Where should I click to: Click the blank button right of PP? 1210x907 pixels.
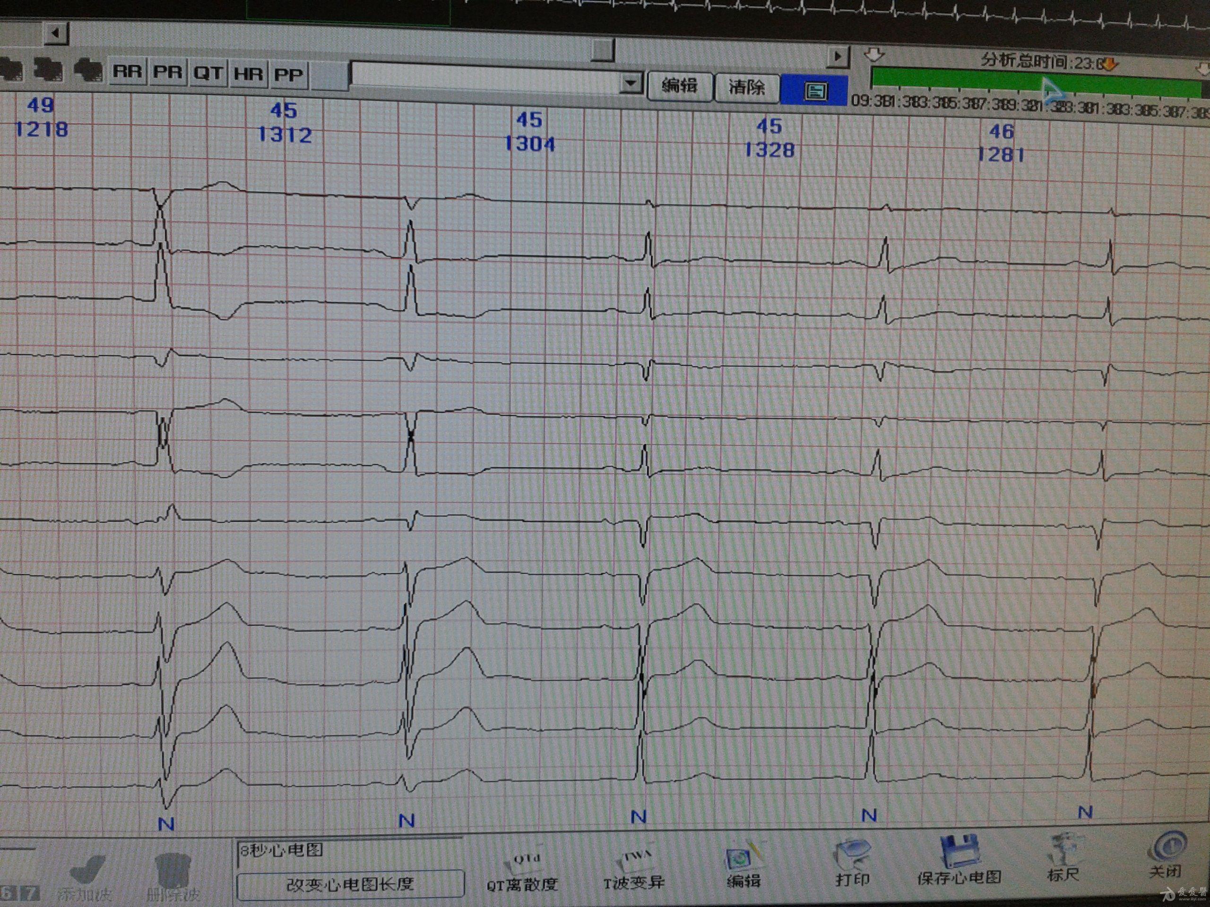point(329,76)
